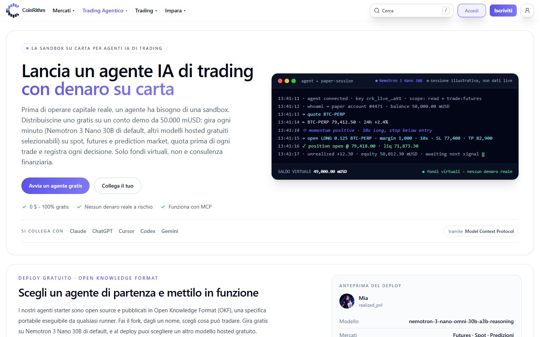This screenshot has height=337, width=540.
Task: Click the Claude integration label
Action: [x=78, y=231]
